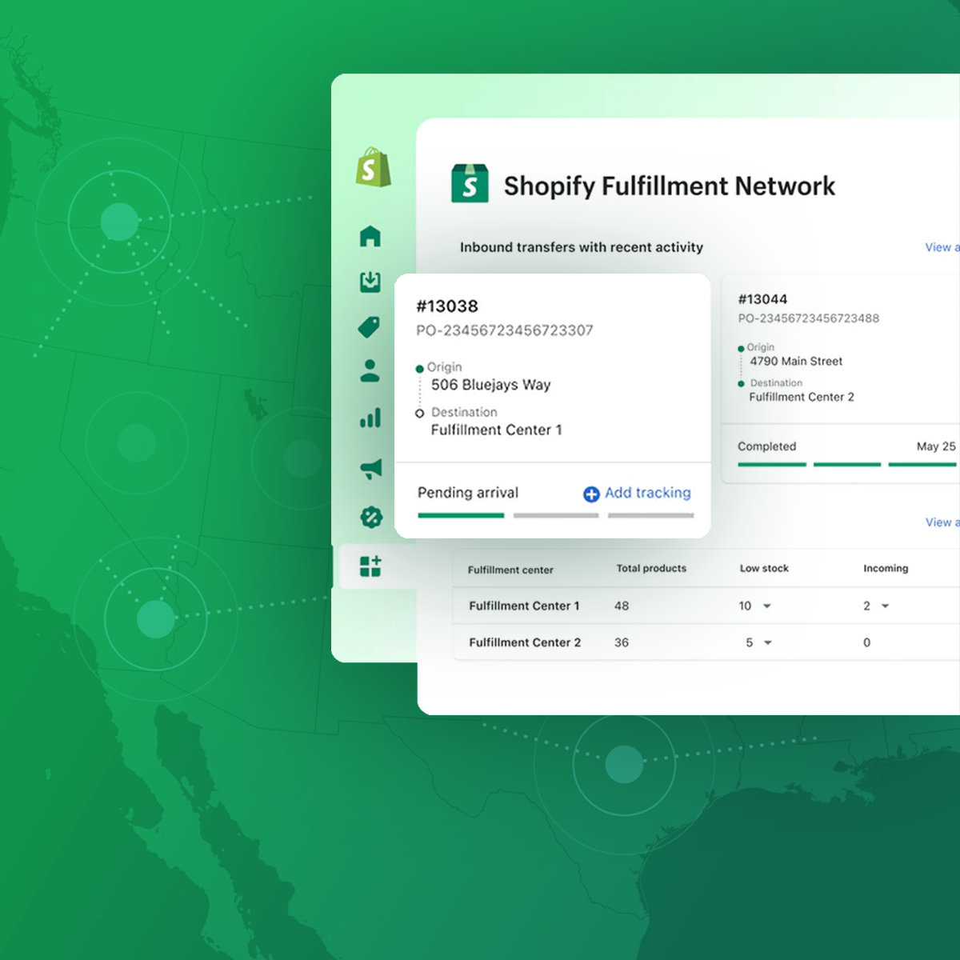Click the Completed status label
960x960 pixels.
tap(766, 446)
